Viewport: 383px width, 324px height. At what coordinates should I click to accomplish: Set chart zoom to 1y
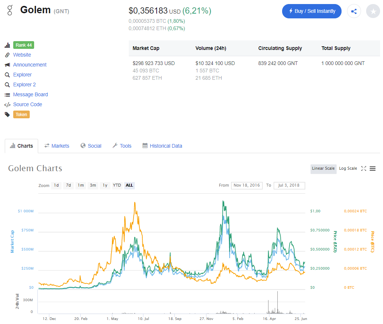105,186
